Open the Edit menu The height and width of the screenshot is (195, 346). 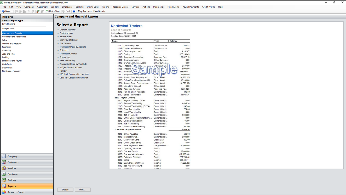pos(11,7)
